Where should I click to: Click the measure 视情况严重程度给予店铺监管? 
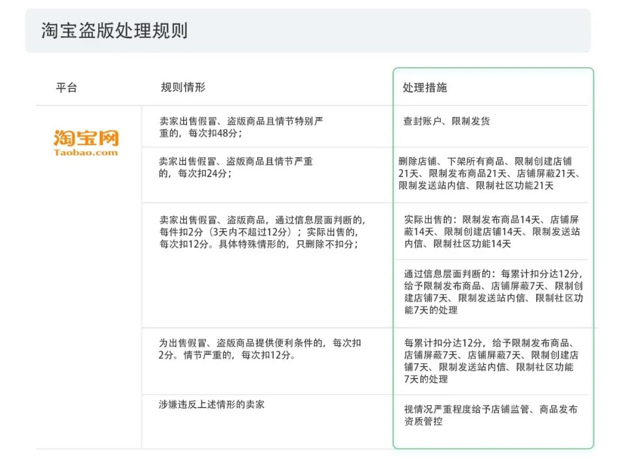point(491,415)
